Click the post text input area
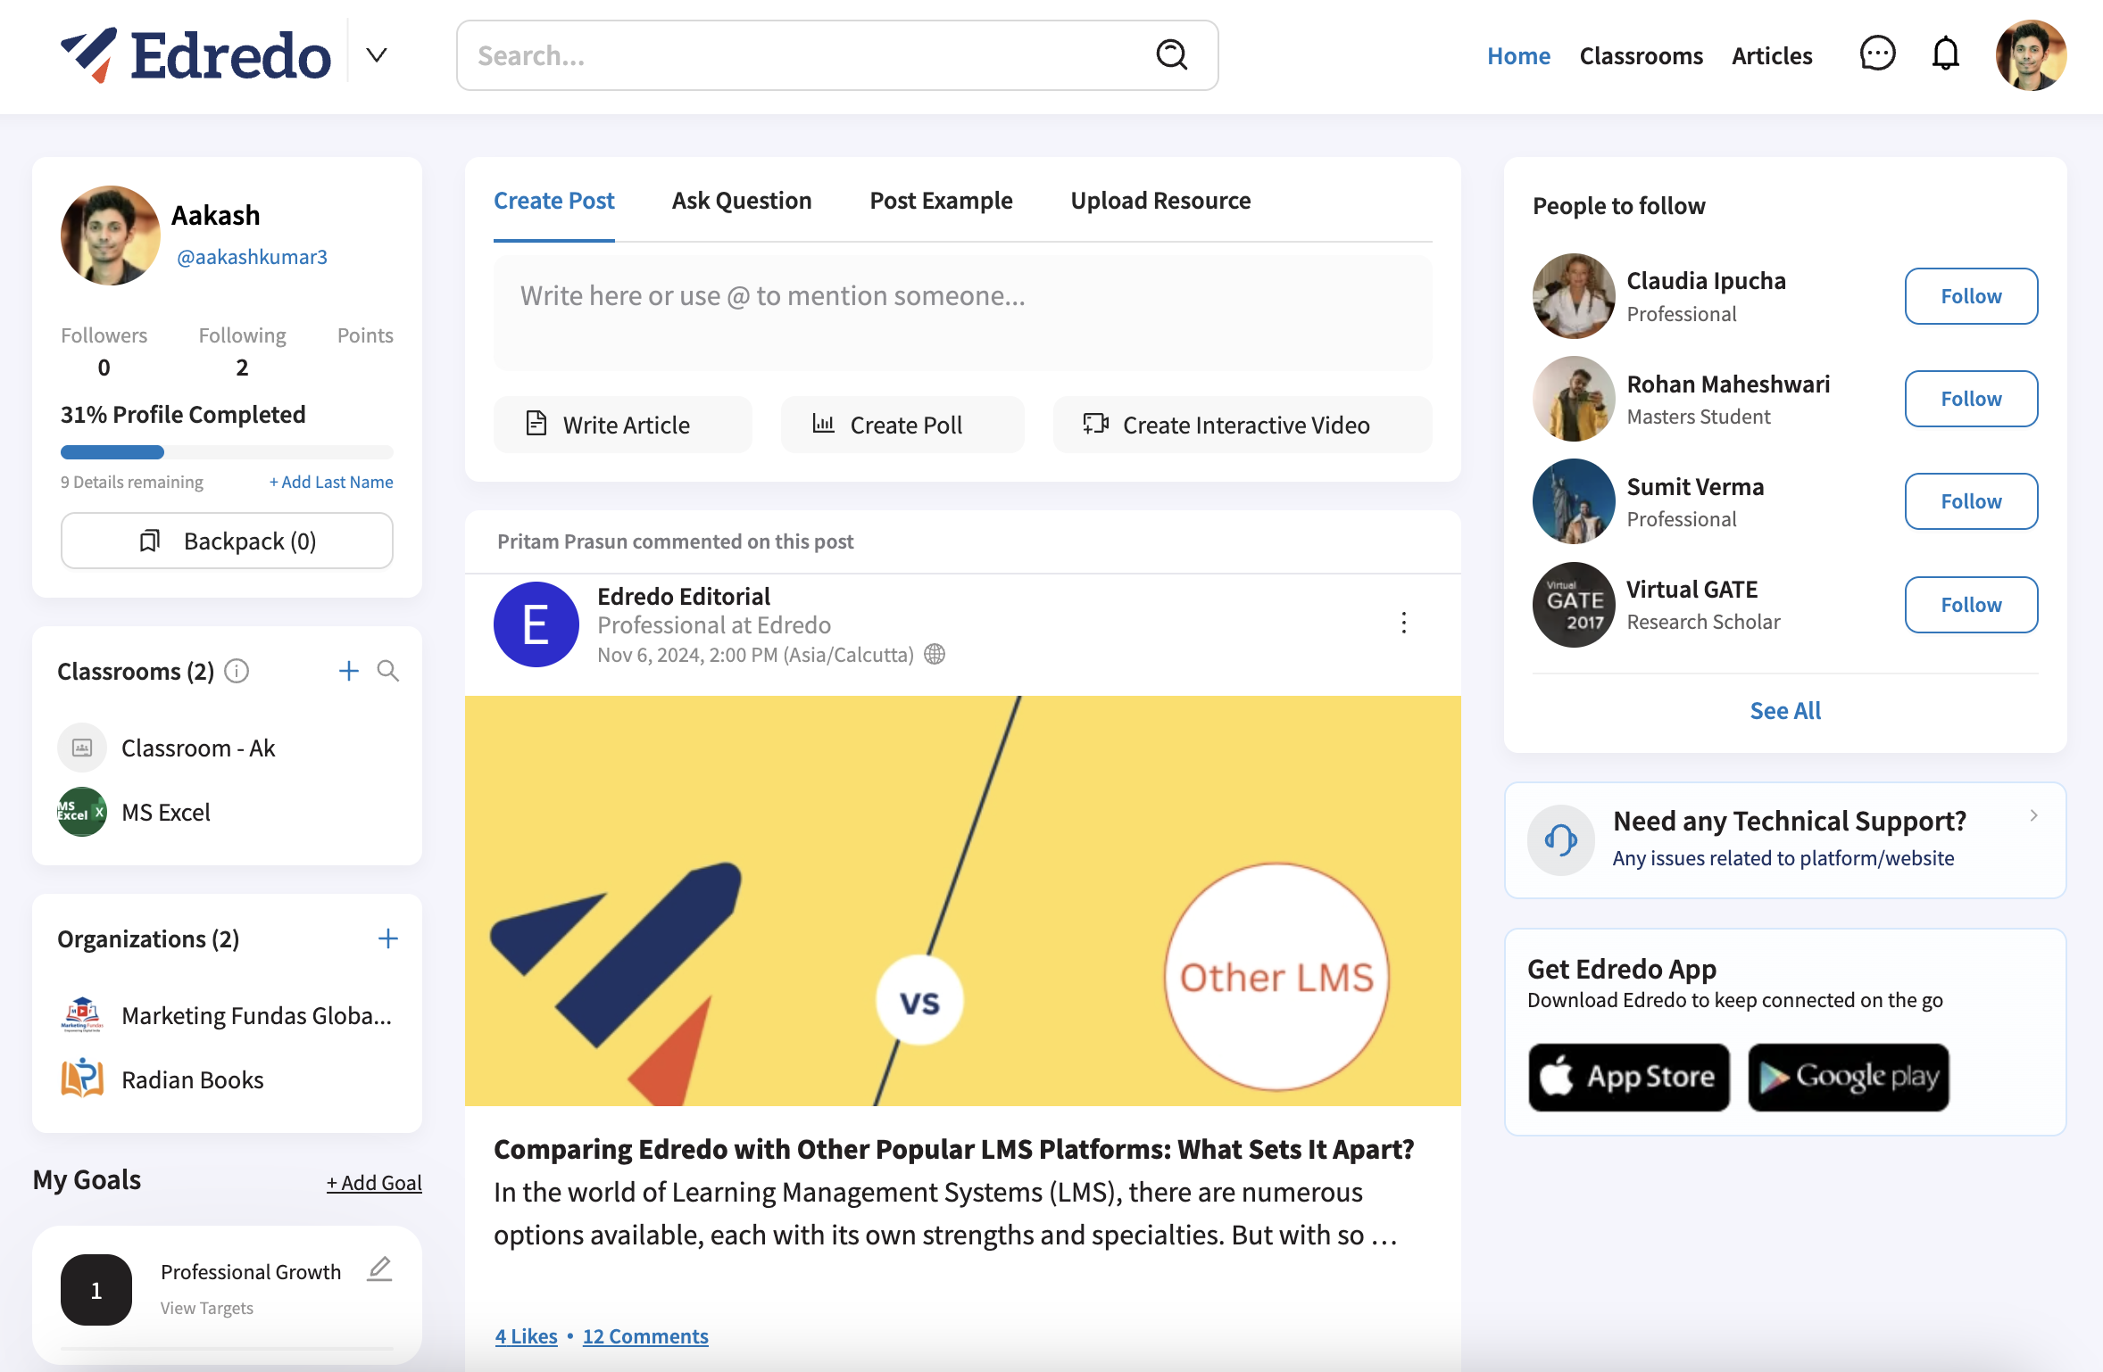Viewport: 2103px width, 1372px height. coord(962,312)
